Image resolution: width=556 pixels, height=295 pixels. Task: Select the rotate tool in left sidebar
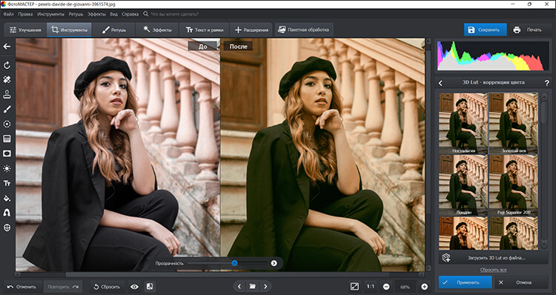point(7,65)
